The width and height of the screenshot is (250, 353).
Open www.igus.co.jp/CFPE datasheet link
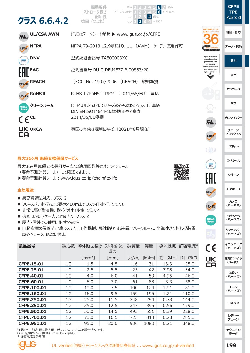click(139, 34)
